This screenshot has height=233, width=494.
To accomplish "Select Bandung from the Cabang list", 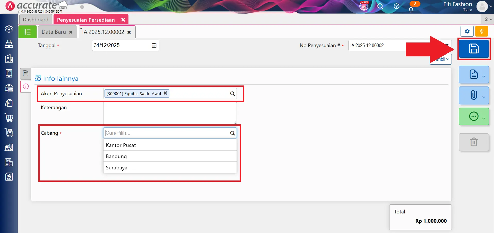I will pyautogui.click(x=116, y=156).
